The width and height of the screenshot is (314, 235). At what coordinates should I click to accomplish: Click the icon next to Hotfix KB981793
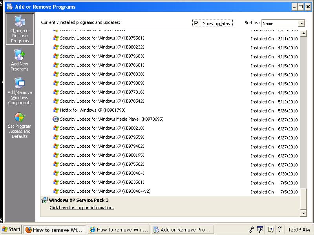click(56, 110)
